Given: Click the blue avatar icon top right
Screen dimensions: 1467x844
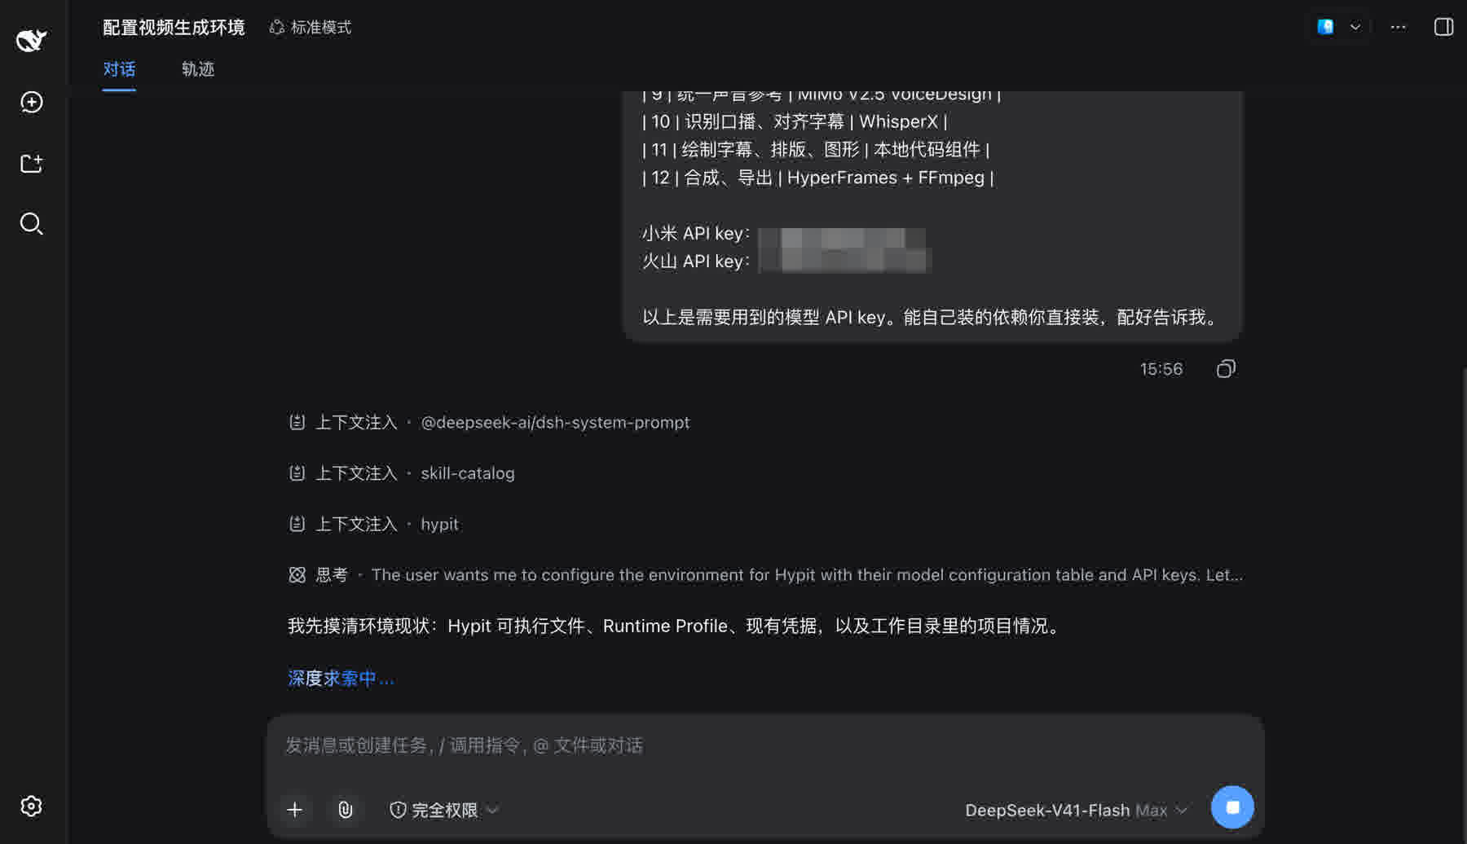Looking at the screenshot, I should pos(1325,27).
